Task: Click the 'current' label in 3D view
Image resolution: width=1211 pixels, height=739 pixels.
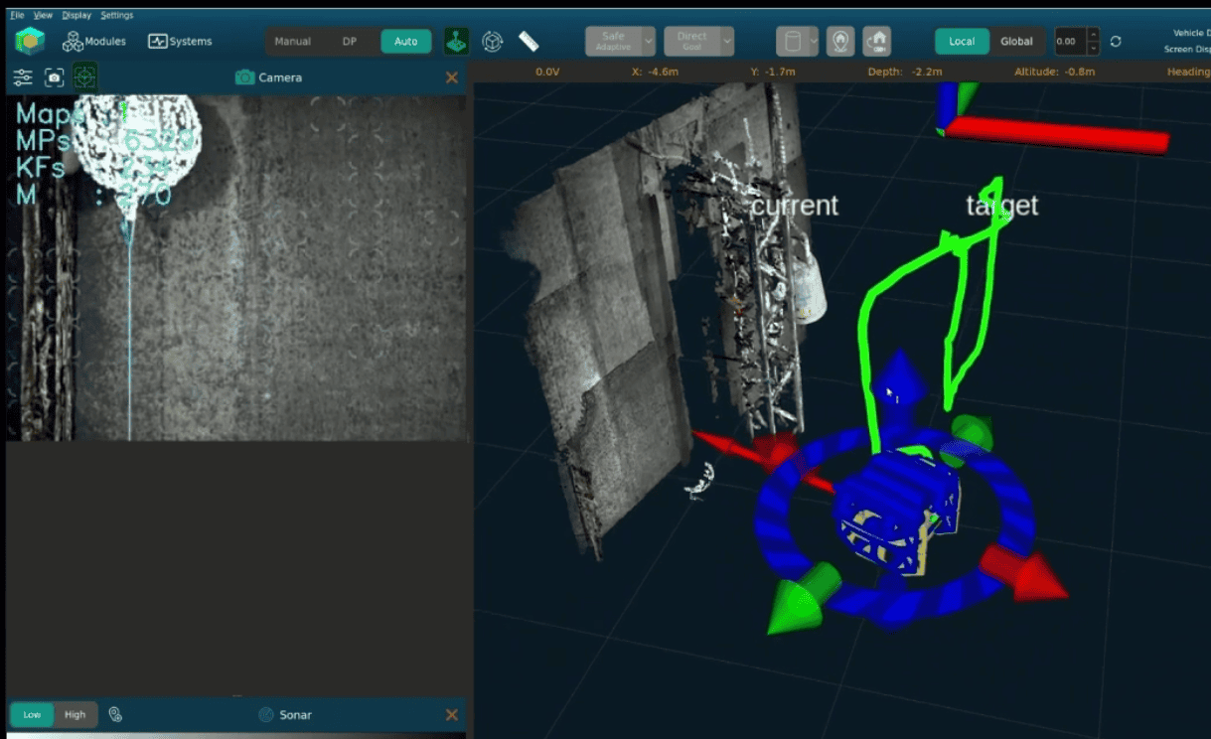Action: [x=794, y=206]
